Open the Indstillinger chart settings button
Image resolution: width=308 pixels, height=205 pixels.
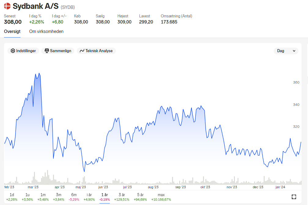23,51
